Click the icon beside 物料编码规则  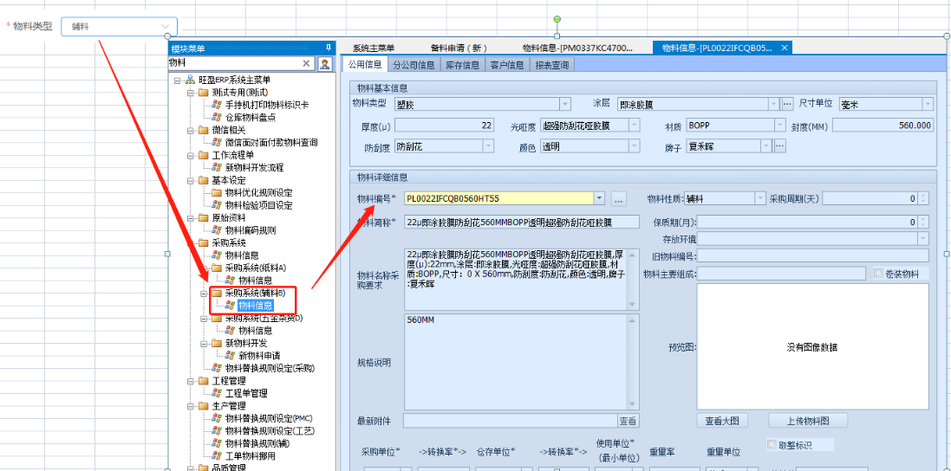217,230
